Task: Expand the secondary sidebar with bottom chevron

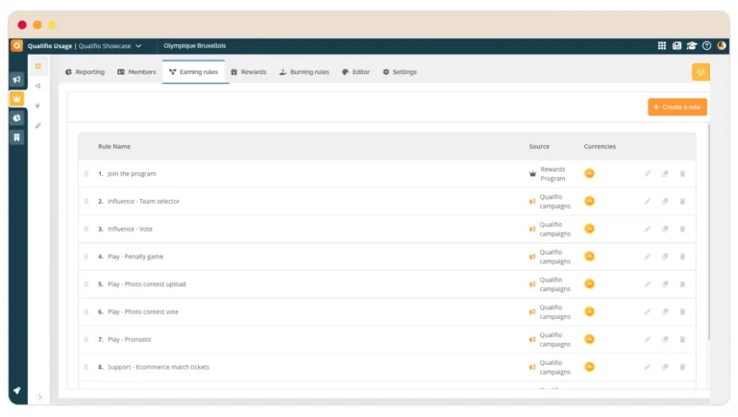Action: [40, 397]
